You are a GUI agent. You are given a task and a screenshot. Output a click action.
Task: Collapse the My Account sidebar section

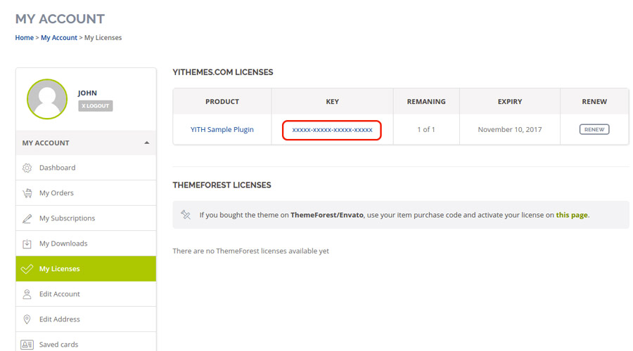146,143
